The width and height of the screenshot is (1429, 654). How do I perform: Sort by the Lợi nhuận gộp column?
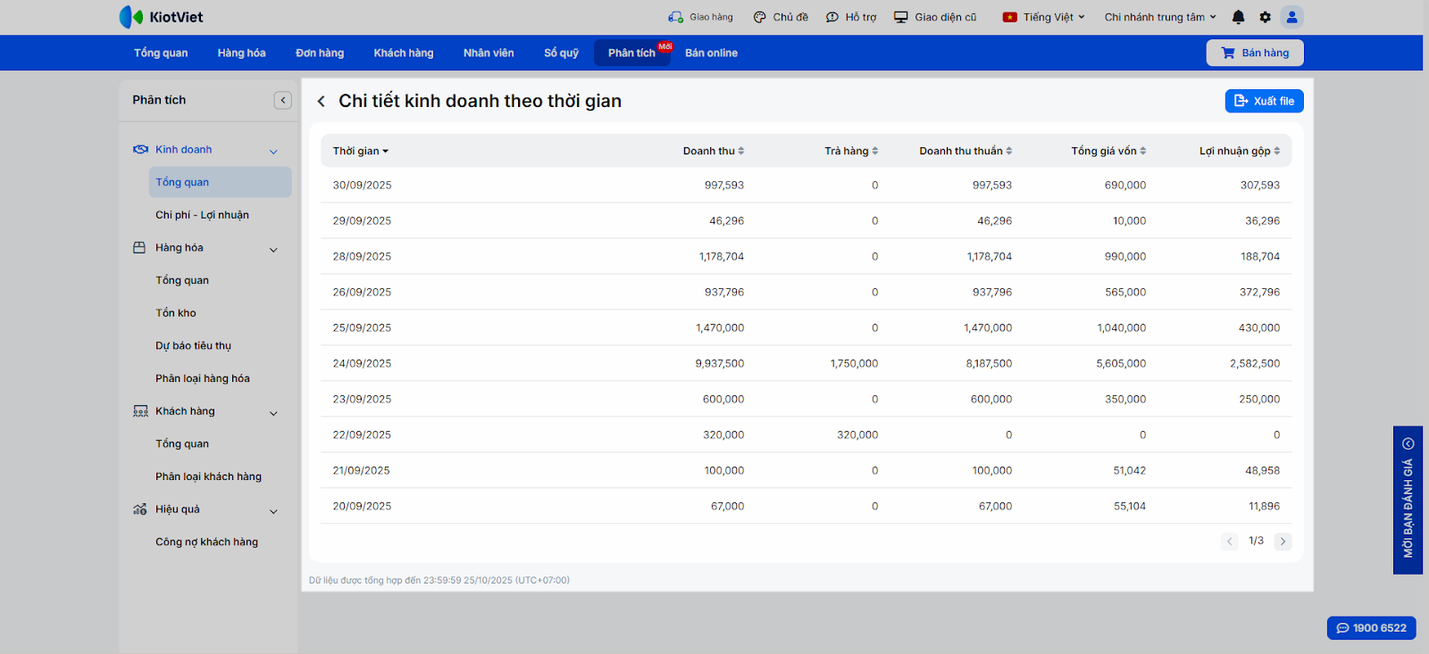pyautogui.click(x=1239, y=151)
